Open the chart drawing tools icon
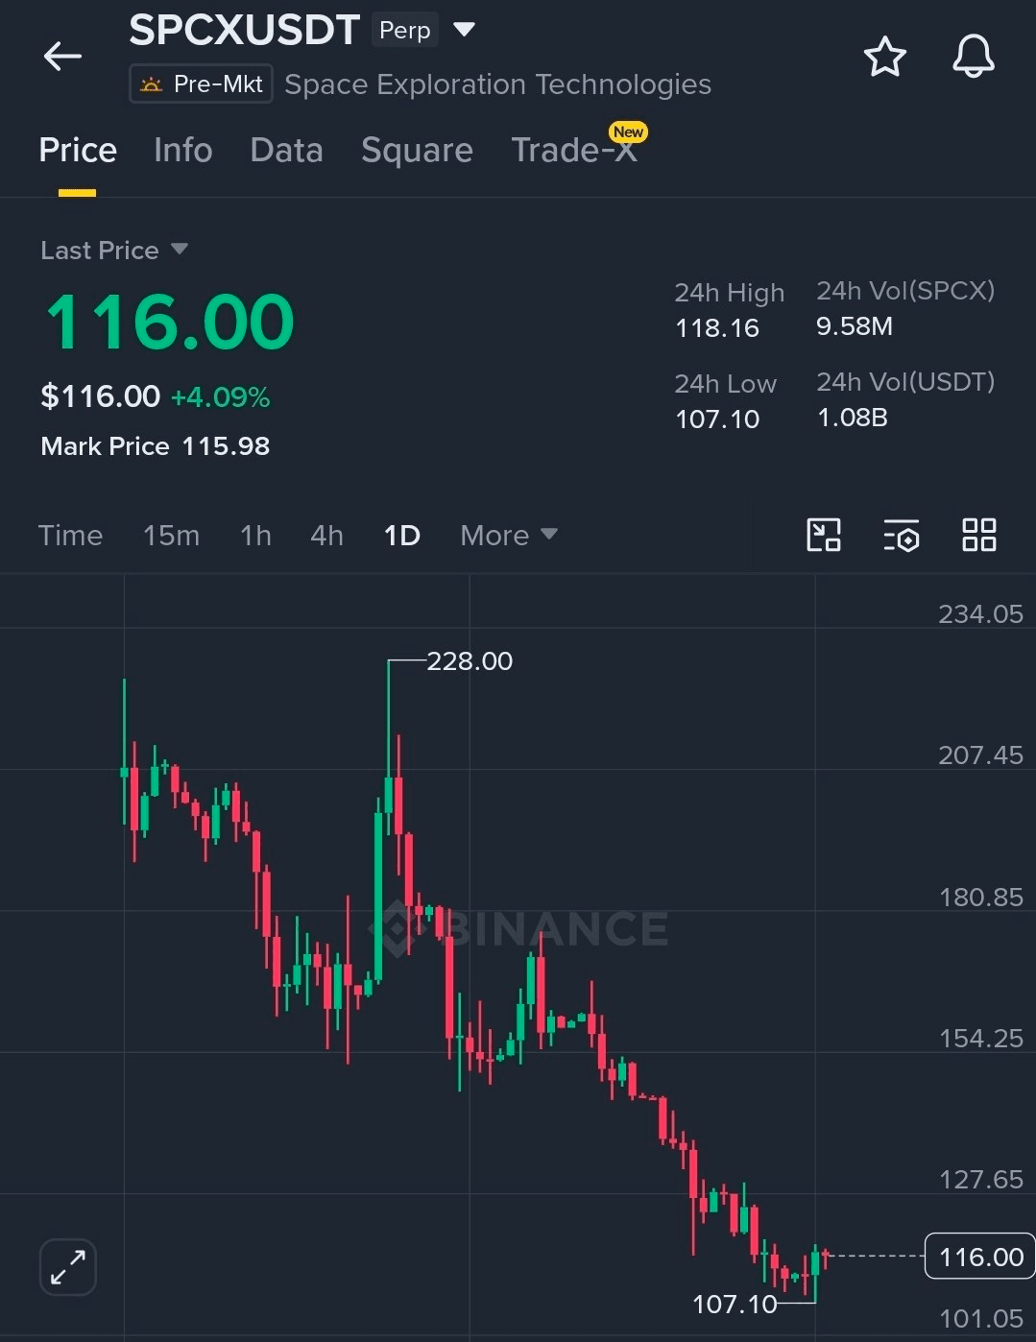The image size is (1036, 1342). tap(824, 535)
